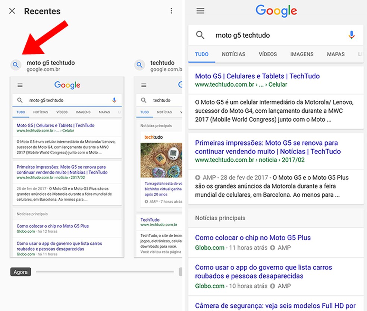Viewport: 367px width, 311px height.
Task: Tap the magnifier icon in the main search box
Action: click(200, 35)
